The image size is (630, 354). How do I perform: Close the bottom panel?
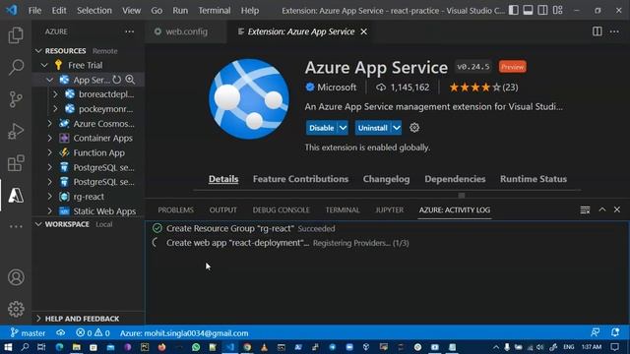click(617, 209)
